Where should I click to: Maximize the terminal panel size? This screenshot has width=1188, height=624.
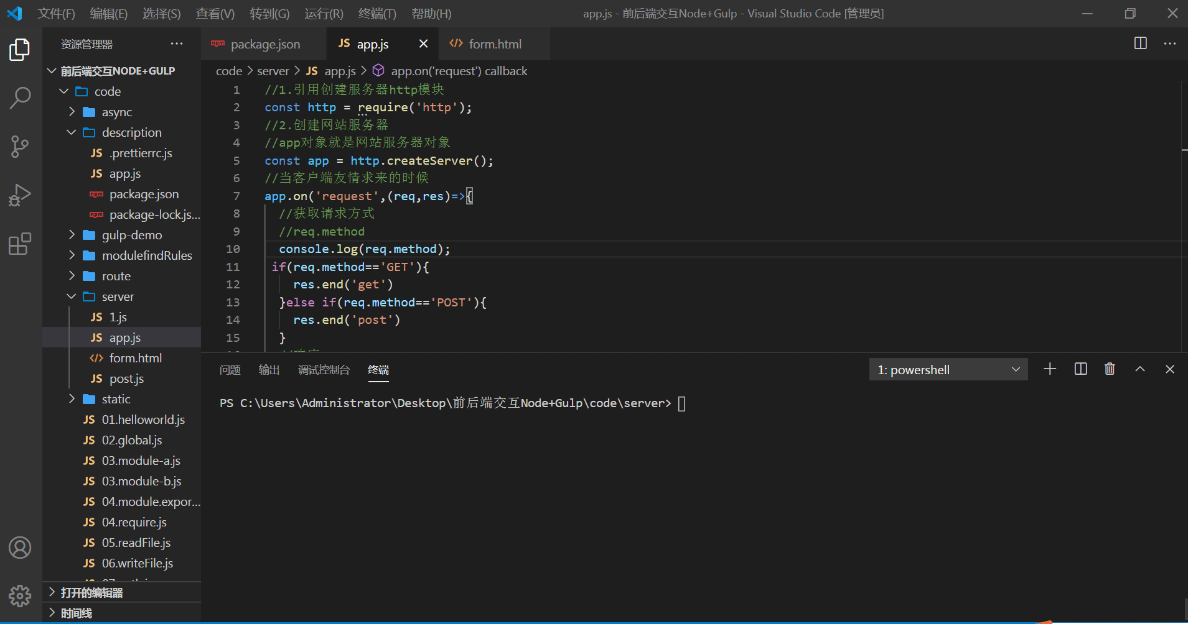[x=1140, y=369]
